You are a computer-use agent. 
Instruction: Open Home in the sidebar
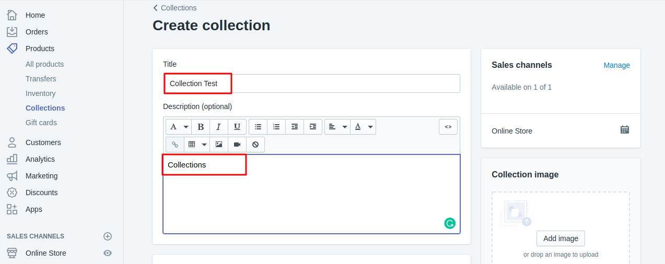[35, 15]
